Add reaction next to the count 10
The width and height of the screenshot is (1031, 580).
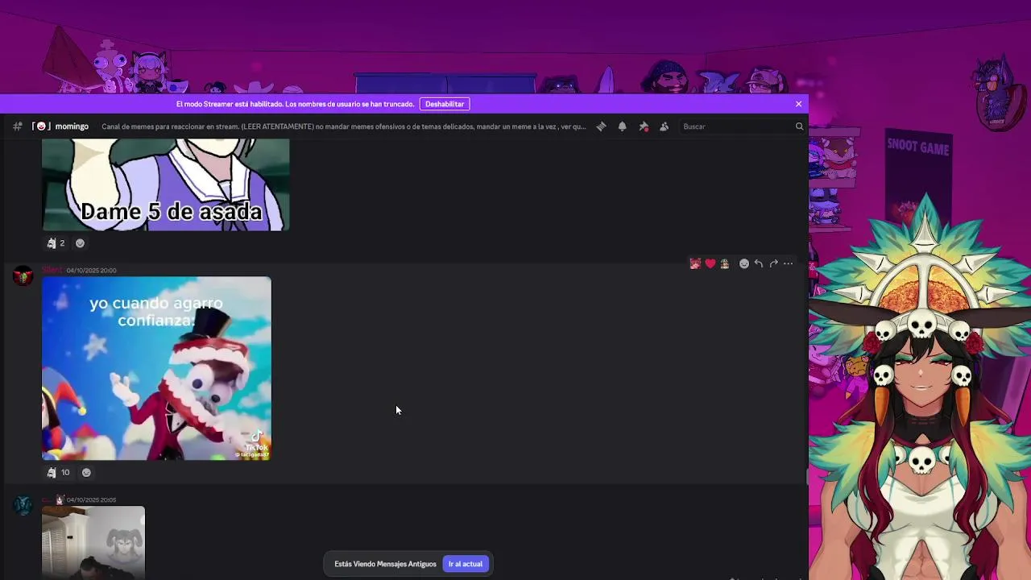pos(86,473)
